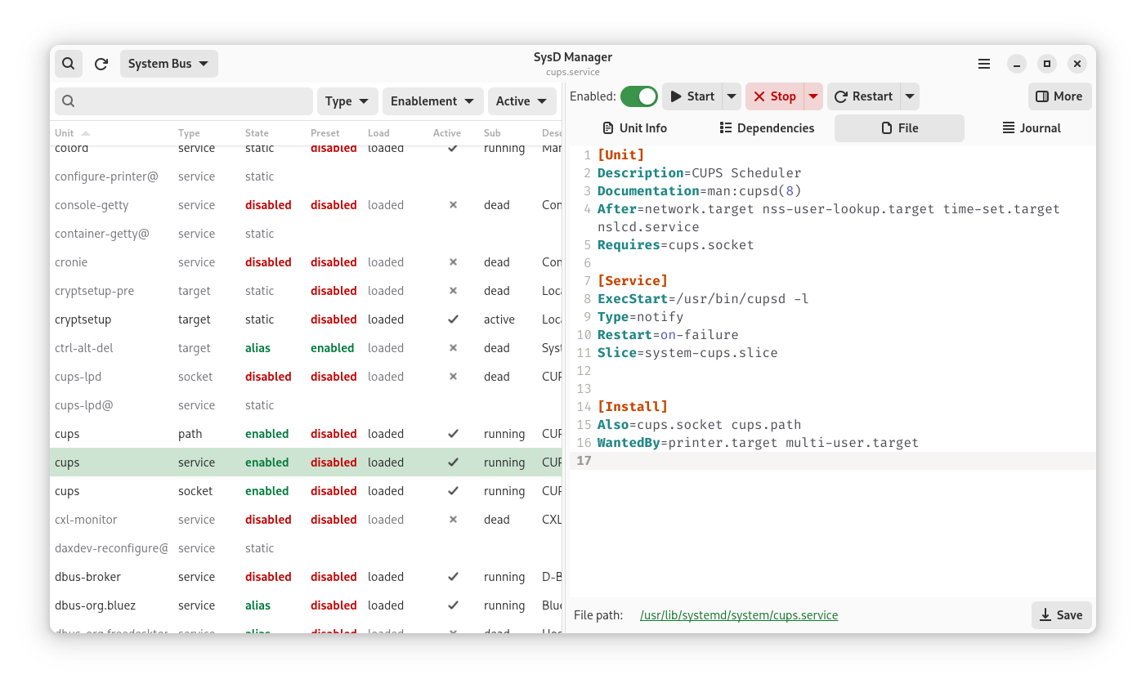
Task: Expand the Start options arrow
Action: pyautogui.click(x=732, y=96)
